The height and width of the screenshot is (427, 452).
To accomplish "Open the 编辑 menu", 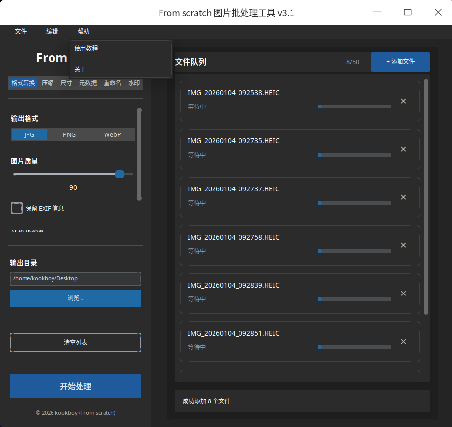I will 52,31.
